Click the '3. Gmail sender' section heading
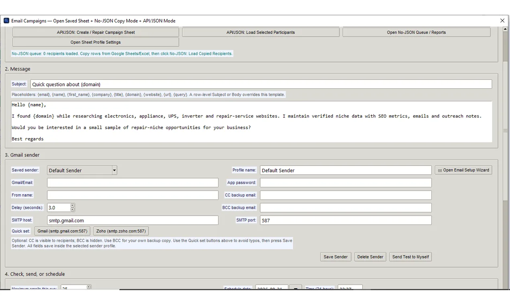The width and height of the screenshot is (510, 305). [22, 155]
